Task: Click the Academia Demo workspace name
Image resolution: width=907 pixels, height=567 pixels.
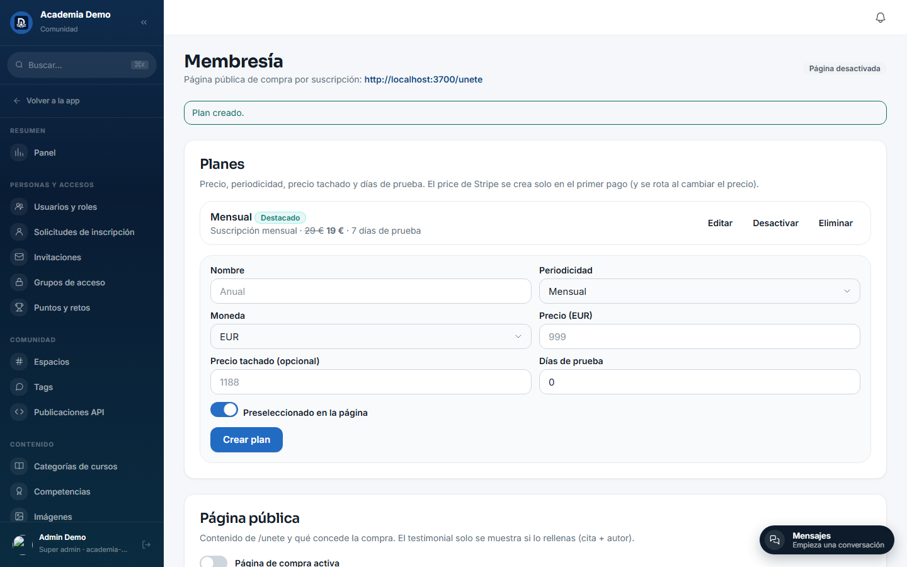Action: 76,14
